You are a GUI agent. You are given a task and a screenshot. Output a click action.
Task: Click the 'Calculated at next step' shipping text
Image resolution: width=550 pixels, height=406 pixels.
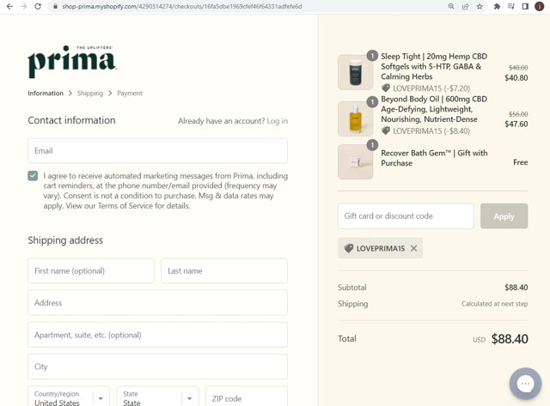click(x=495, y=304)
